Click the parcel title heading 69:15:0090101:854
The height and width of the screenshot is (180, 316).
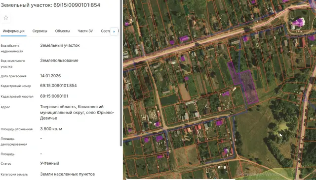50,5
